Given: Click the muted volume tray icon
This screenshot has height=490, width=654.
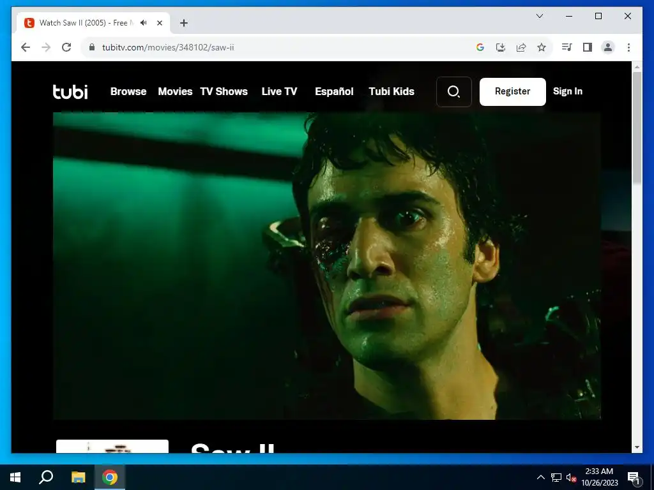Looking at the screenshot, I should tap(571, 477).
